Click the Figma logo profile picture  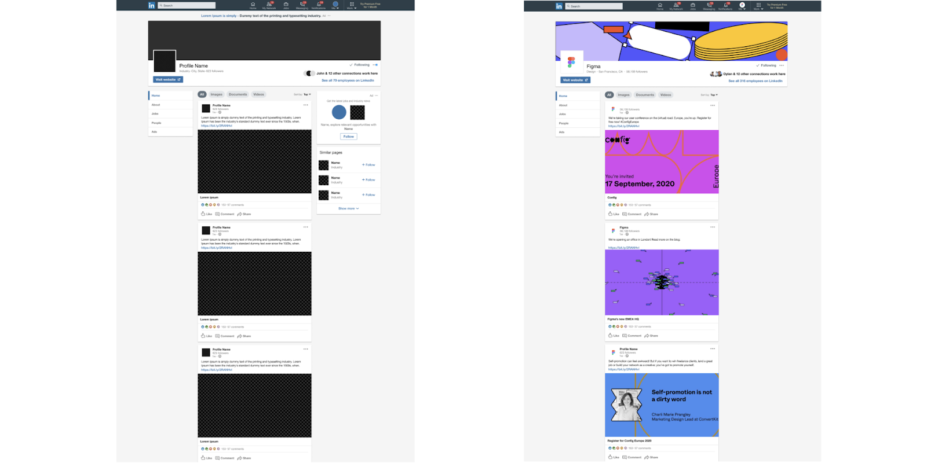(x=571, y=62)
